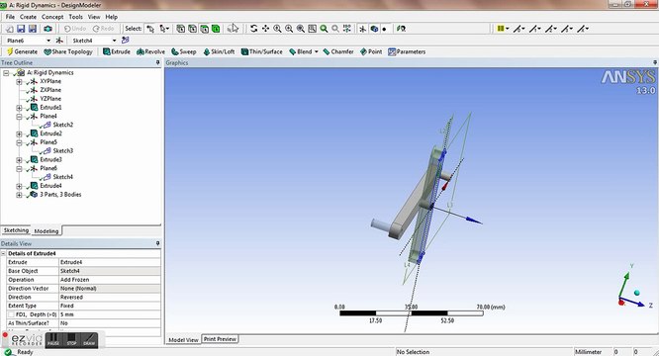Expand the 3 Parts, 3 Bodies node
Image resolution: width=659 pixels, height=356 pixels.
click(x=19, y=195)
